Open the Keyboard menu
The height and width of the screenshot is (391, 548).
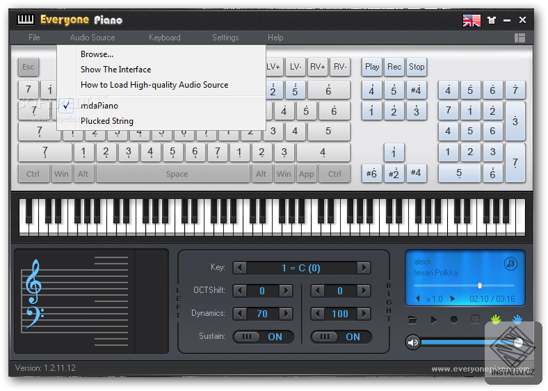click(165, 38)
